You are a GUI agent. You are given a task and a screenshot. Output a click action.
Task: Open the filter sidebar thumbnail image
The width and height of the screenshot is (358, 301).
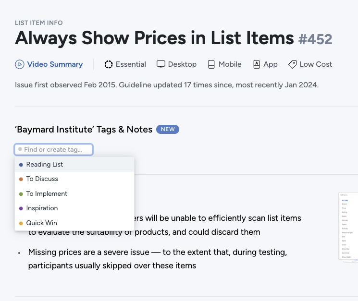(347, 227)
